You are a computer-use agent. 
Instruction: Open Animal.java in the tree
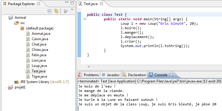(41, 34)
